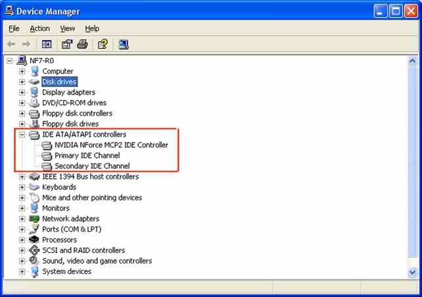Image resolution: width=422 pixels, height=297 pixels.
Task: Minimize the Device Manager window
Action: (381, 11)
